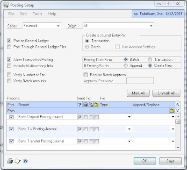Click the Save button
Screen dimensions: 187x170
[171, 161]
